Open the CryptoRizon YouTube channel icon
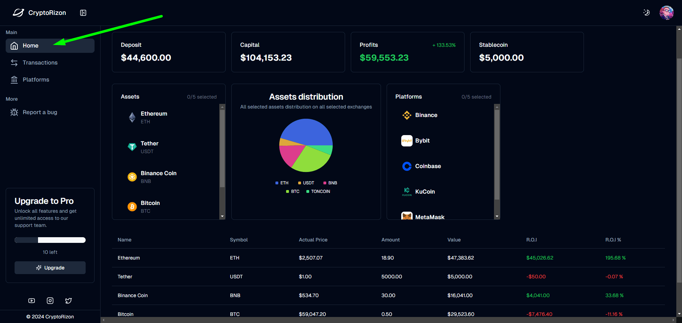682x323 pixels. coord(31,300)
